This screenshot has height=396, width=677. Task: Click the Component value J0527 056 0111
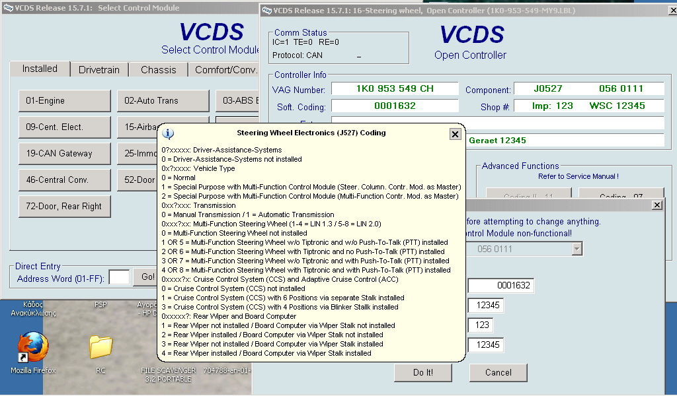(589, 88)
